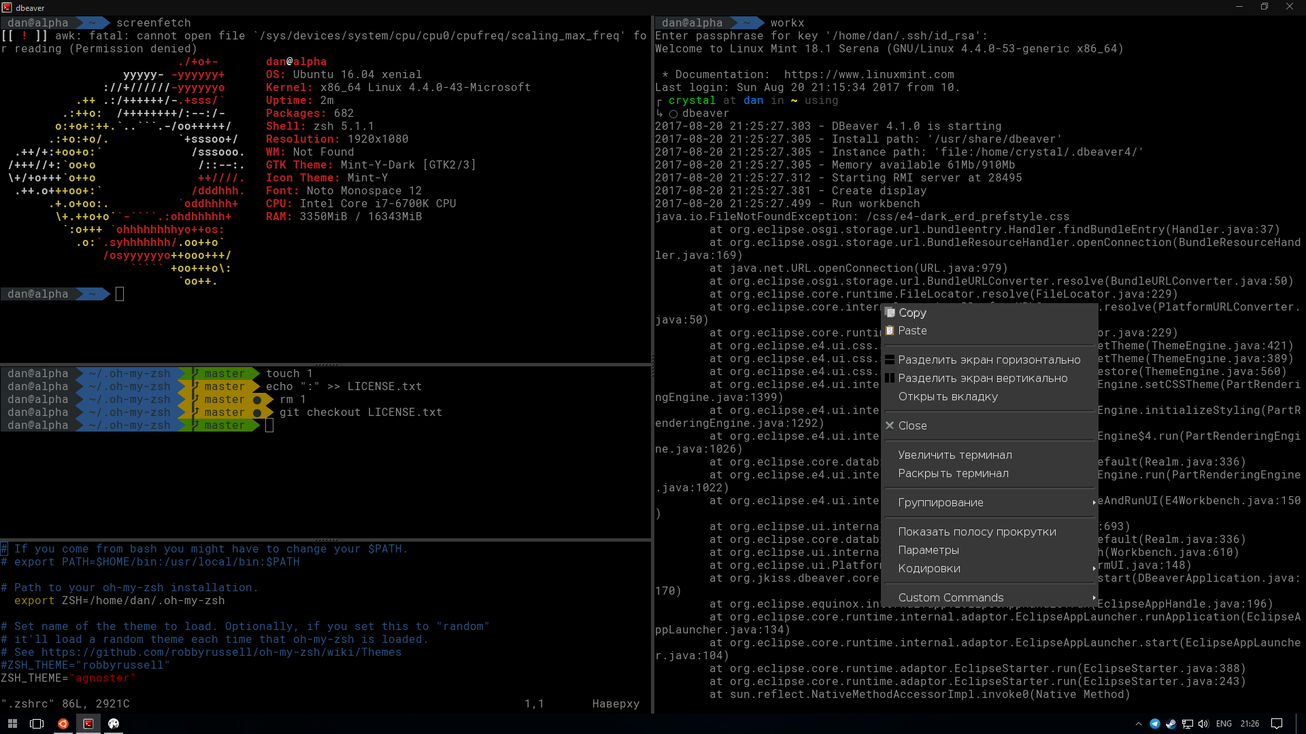Click the red terminal taskbar icon

[88, 724]
